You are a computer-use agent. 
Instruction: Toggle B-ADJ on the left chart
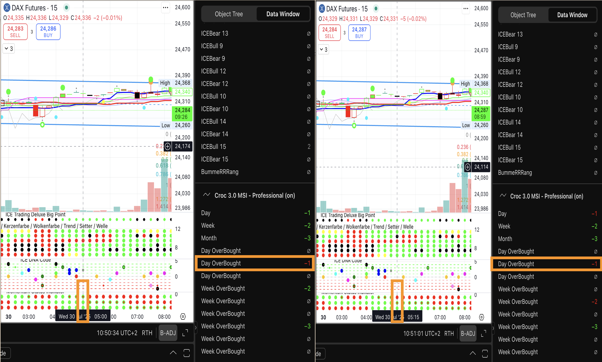coord(168,333)
